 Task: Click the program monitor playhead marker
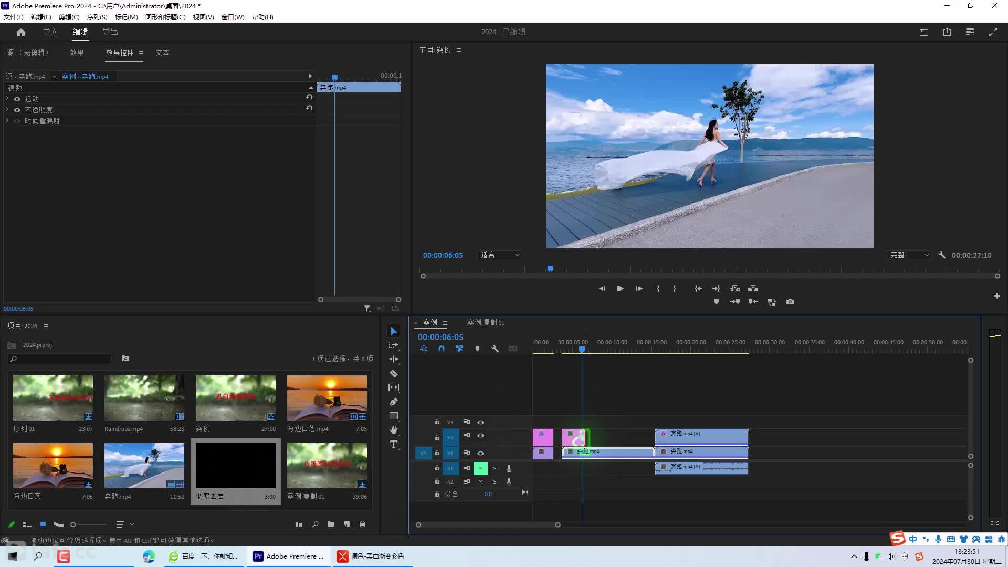point(550,268)
